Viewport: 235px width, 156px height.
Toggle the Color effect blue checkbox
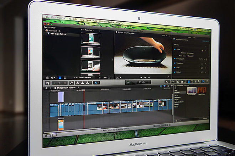click(x=175, y=49)
